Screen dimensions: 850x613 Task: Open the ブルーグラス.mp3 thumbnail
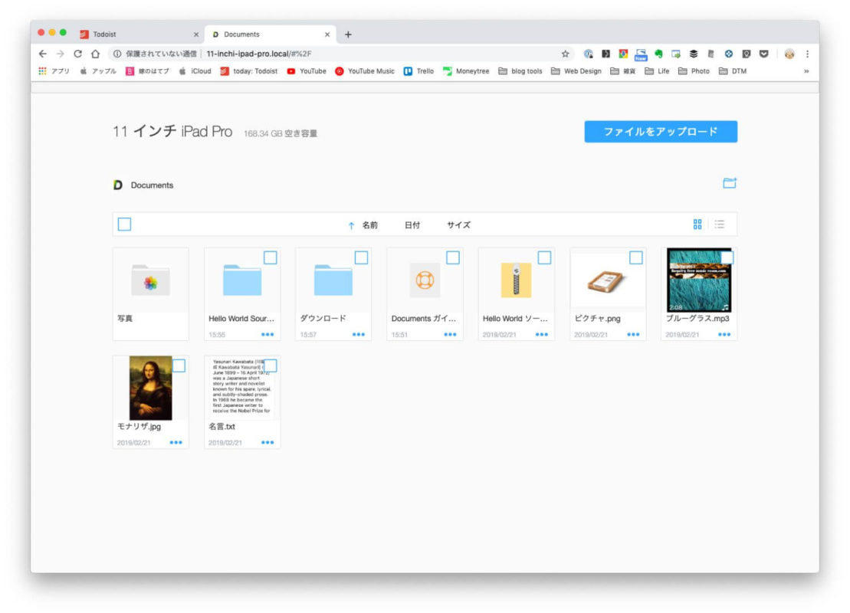pyautogui.click(x=699, y=280)
